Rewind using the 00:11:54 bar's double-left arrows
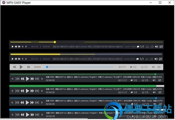Viewport: 175px width, 120px height. click(16, 47)
